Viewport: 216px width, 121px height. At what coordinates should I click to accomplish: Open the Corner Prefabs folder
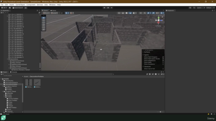(x=13, y=98)
